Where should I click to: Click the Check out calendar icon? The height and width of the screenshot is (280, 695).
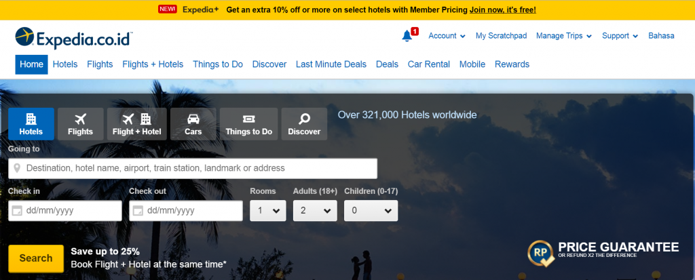138,210
